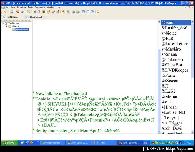Select +Louise_NB in the nick list
This screenshot has width=195, height=152.
(x=176, y=112)
